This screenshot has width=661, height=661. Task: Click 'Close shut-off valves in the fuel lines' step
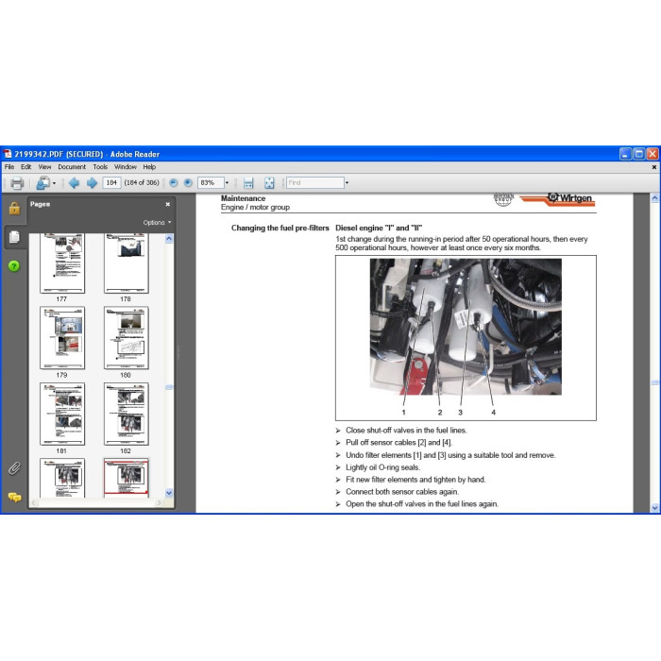[x=406, y=431]
